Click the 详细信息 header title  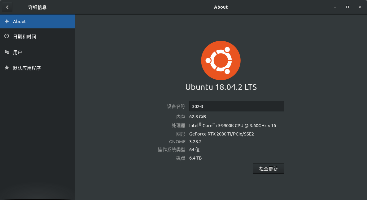click(x=37, y=7)
